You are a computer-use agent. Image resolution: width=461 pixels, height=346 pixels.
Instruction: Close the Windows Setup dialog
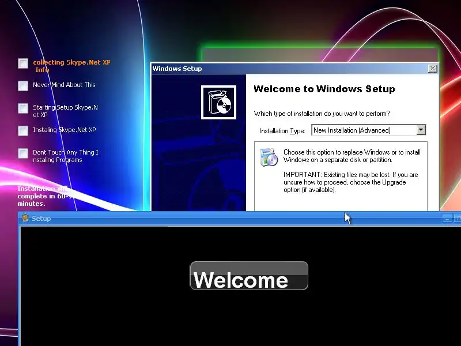click(433, 69)
